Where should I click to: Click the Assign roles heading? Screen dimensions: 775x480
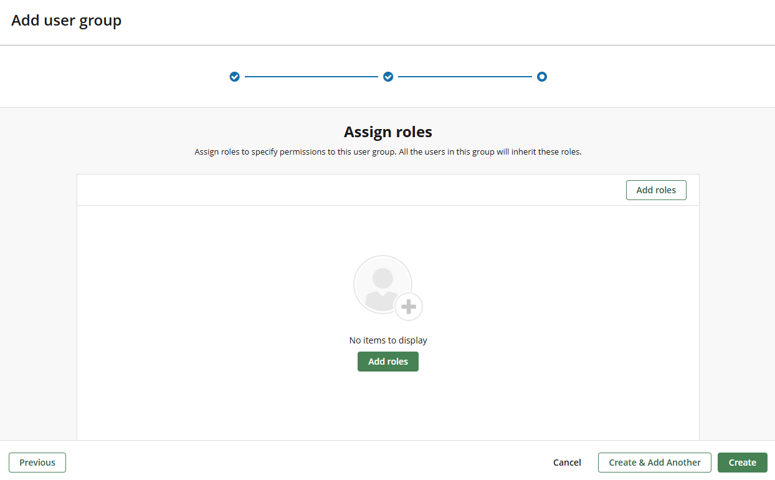388,132
